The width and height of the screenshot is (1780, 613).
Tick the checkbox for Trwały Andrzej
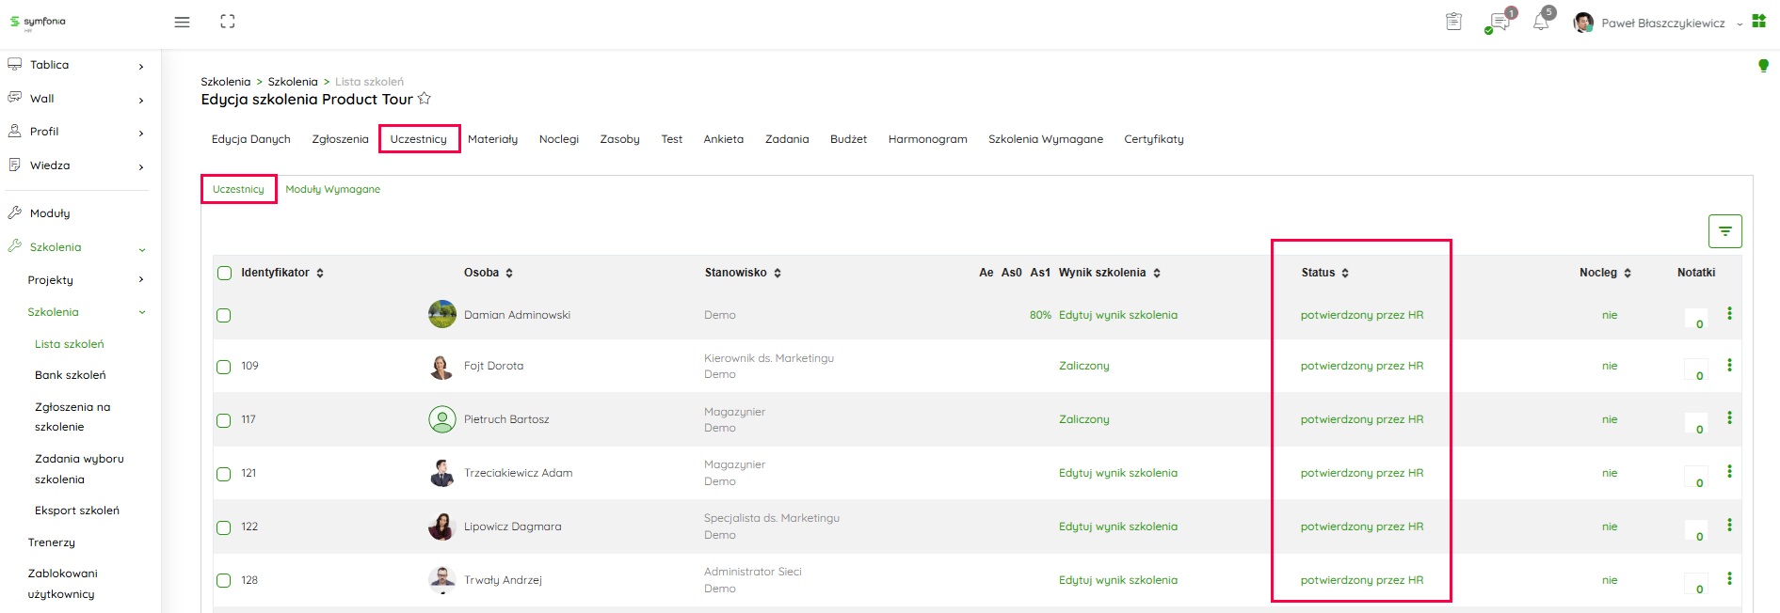[224, 581]
